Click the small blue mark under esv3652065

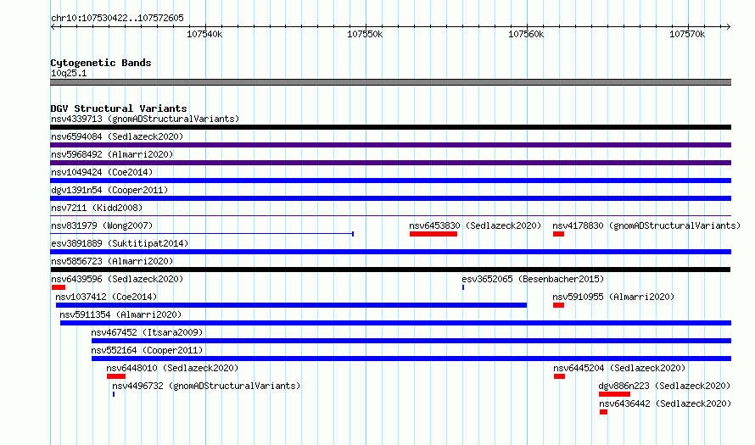(463, 287)
